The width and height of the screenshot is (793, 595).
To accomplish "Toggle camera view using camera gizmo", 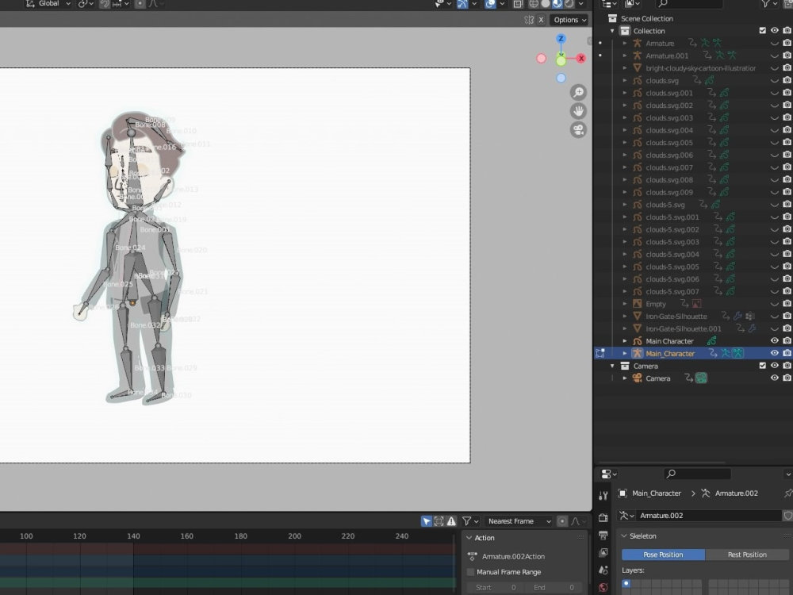I will (578, 129).
